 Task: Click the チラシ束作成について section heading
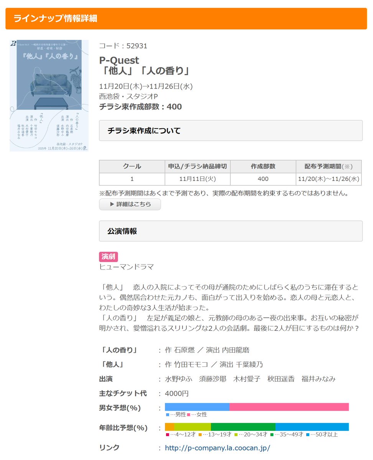231,131
